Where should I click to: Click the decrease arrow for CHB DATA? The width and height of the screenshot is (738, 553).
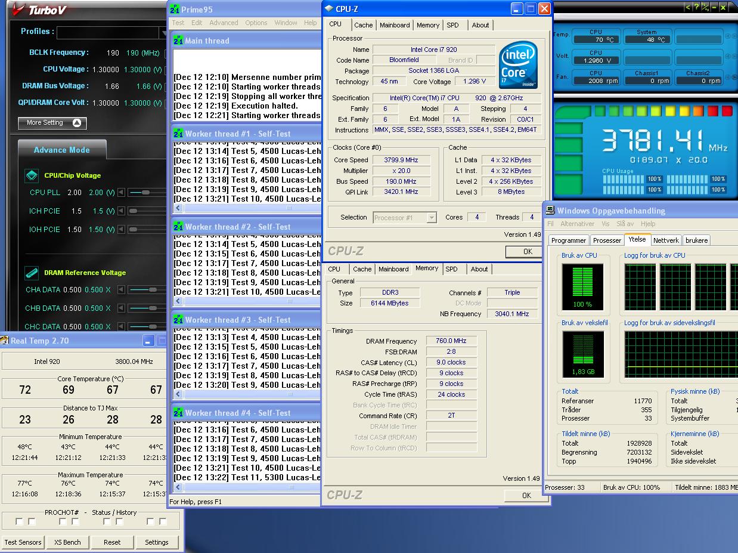point(122,308)
